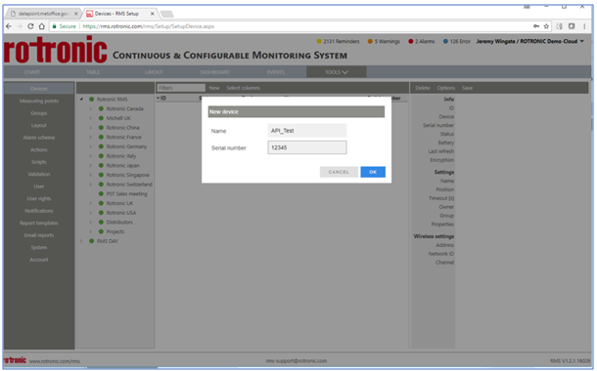The image size is (597, 371).
Task: Select Report templates in the sidebar
Action: pos(39,223)
